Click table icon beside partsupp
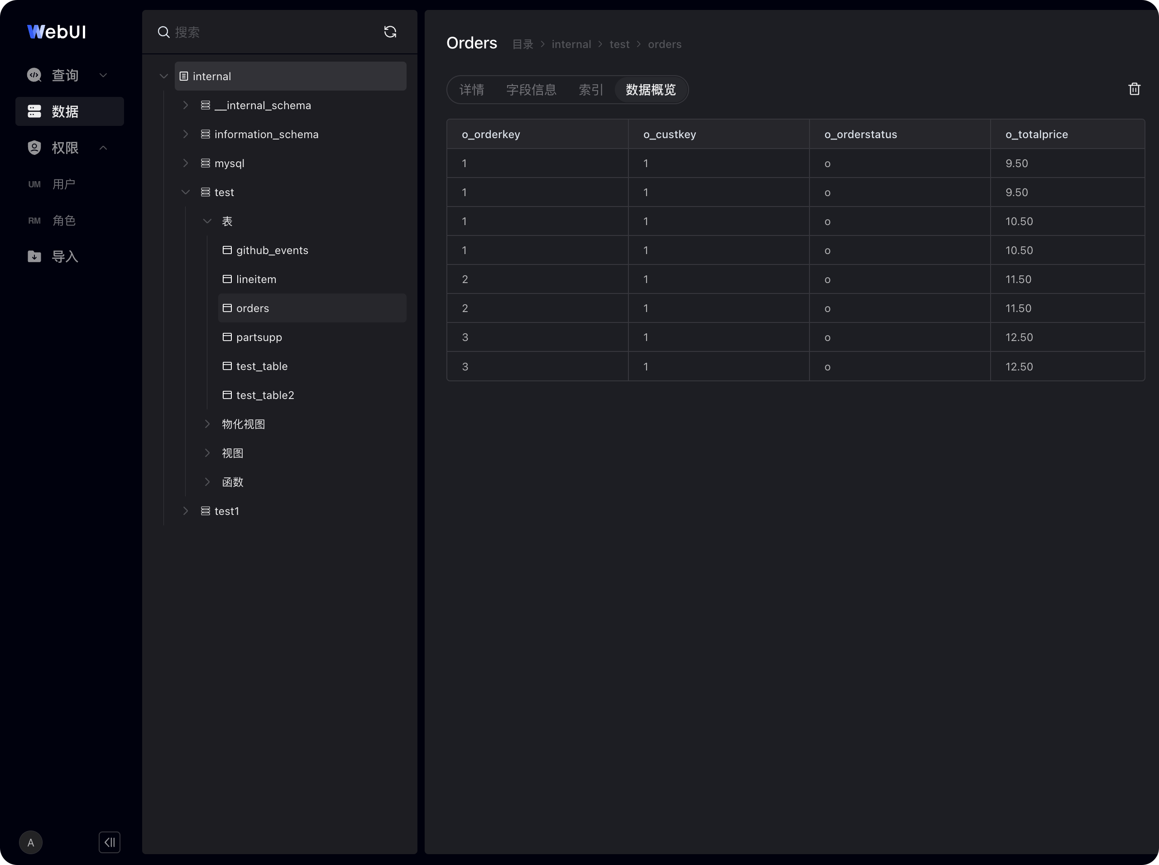1159x865 pixels. [x=227, y=336]
